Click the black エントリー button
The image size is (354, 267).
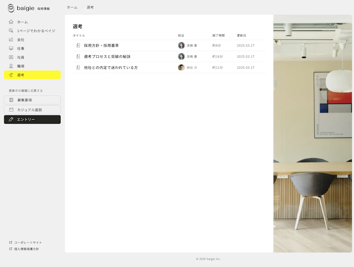point(32,119)
